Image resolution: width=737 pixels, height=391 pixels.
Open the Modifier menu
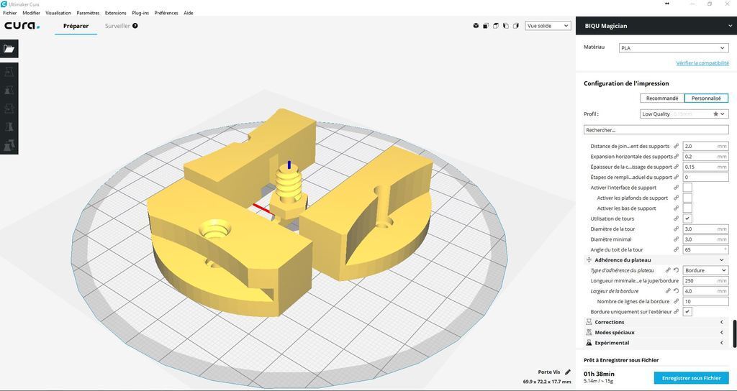(32, 13)
